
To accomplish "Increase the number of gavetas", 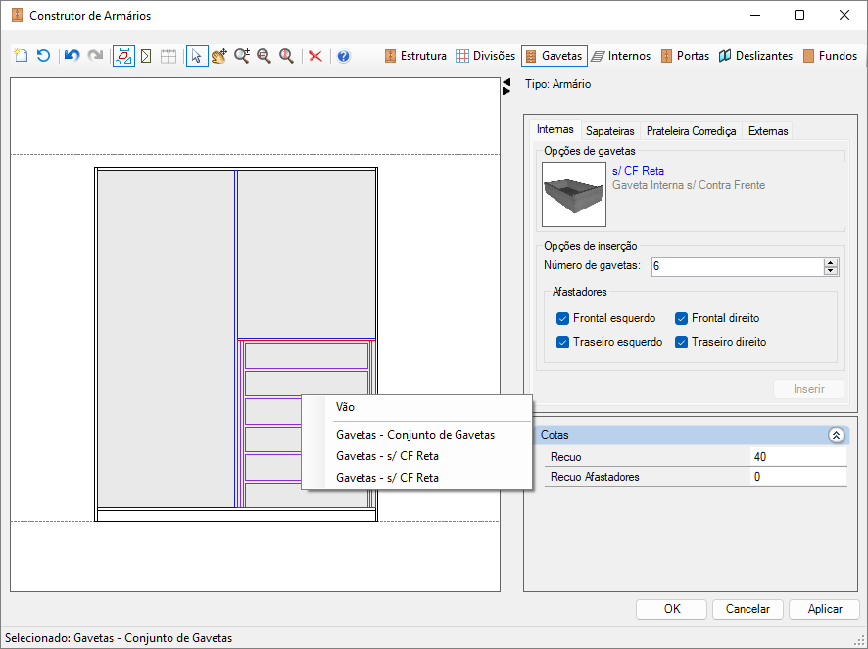I will point(831,262).
